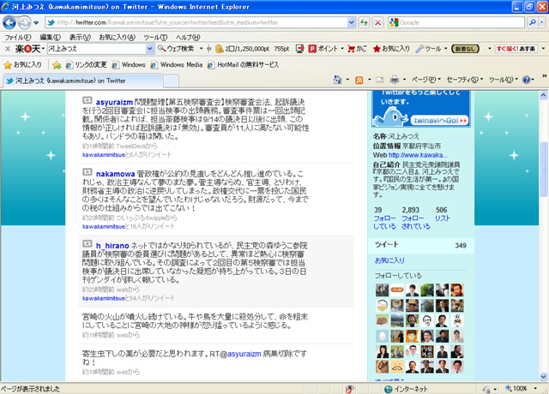Click the search magnifier button
549x394 pixels.
[532, 22]
